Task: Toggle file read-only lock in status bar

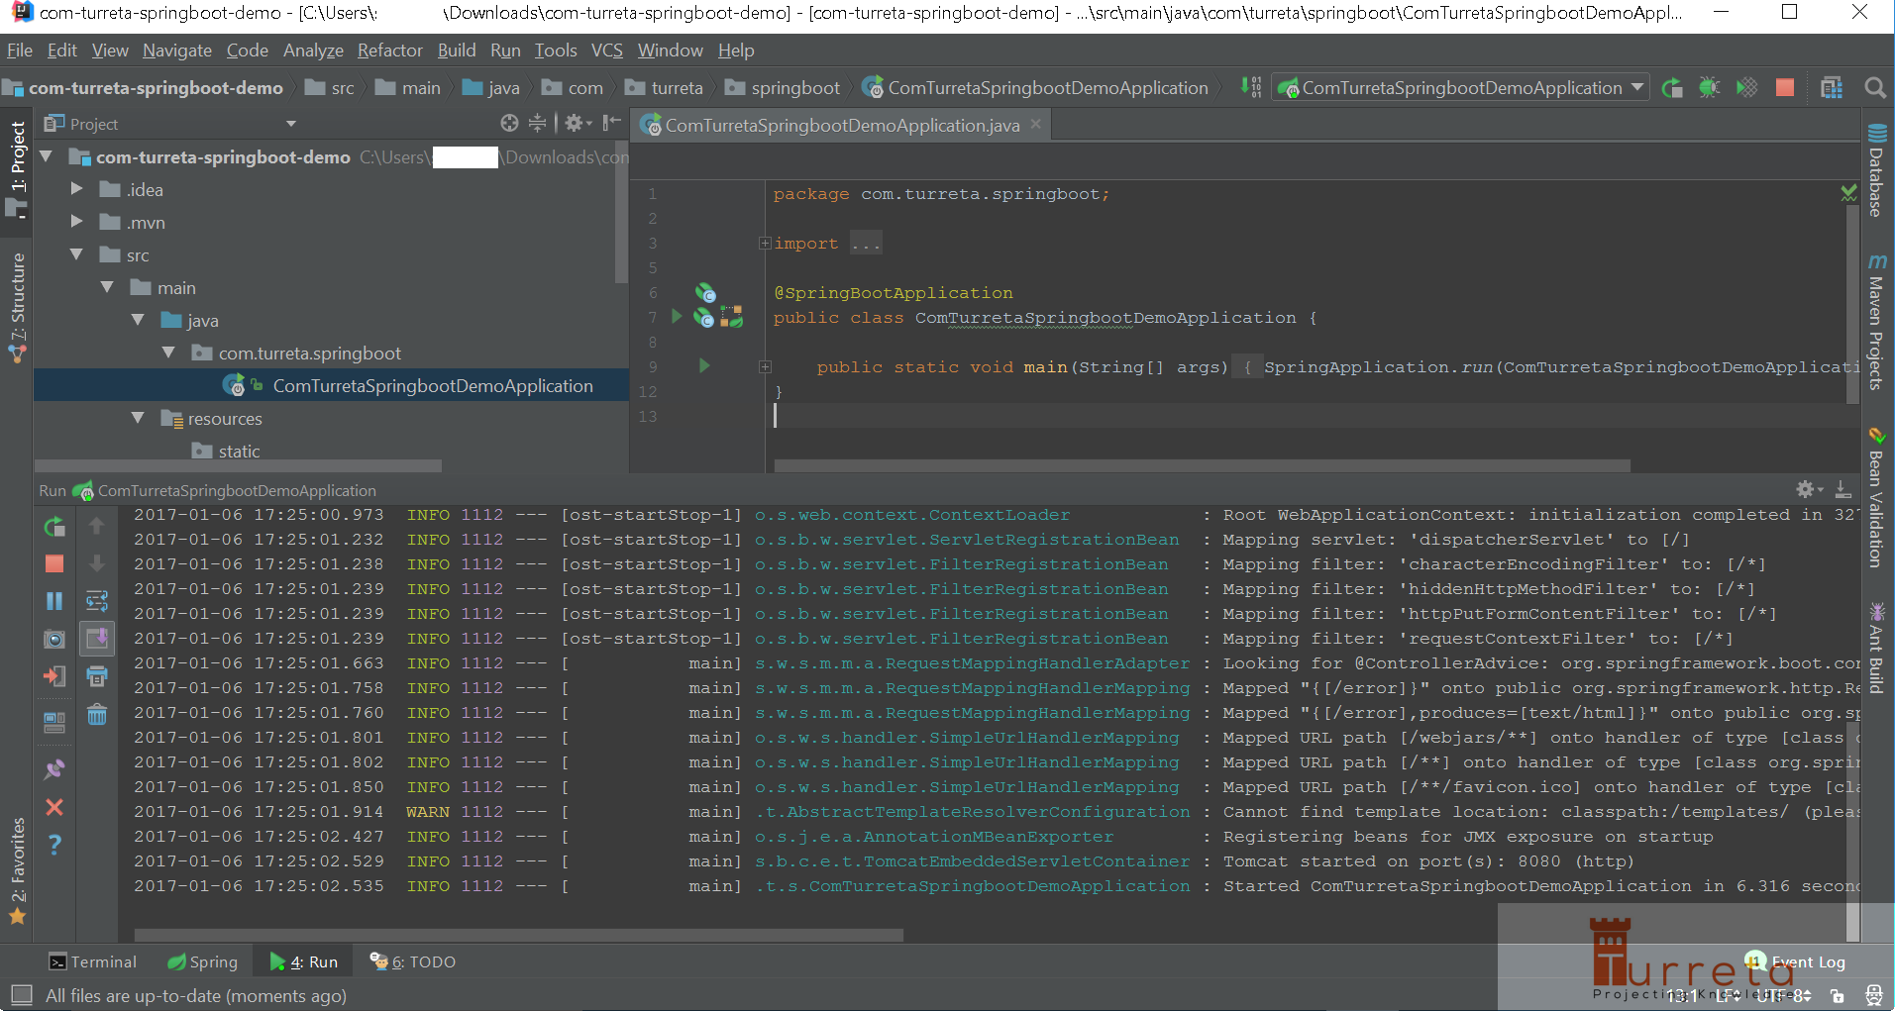Action: point(1838,995)
